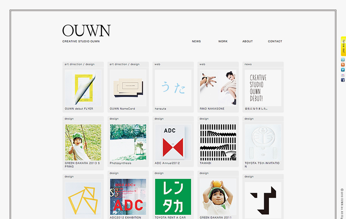Open the green TOYOTA RENT A CAR thumbnail
Image resolution: width=346 pixels, height=219 pixels.
point(173,197)
